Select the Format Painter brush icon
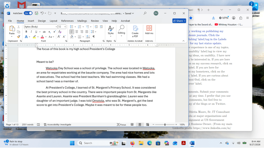 tap(19, 36)
